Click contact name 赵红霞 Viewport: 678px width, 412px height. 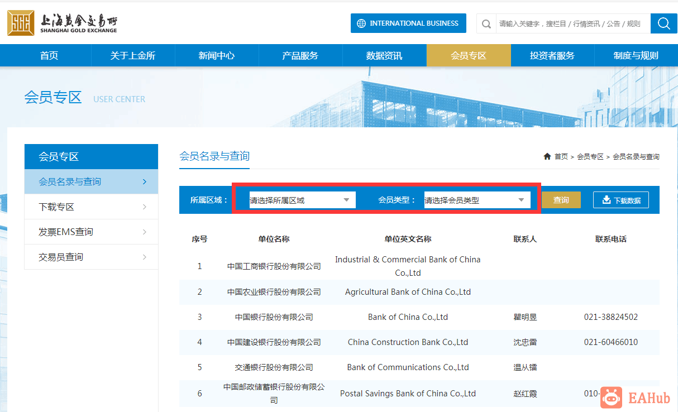[525, 394]
